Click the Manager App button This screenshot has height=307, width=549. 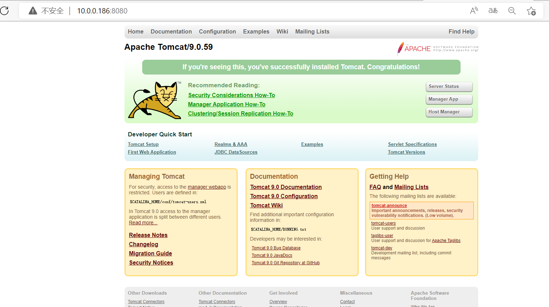[449, 99]
